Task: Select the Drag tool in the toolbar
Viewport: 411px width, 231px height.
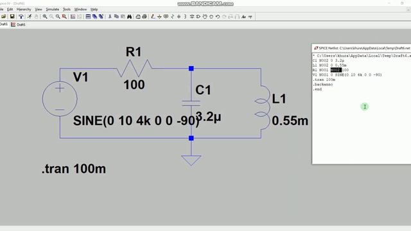Action: [211, 17]
